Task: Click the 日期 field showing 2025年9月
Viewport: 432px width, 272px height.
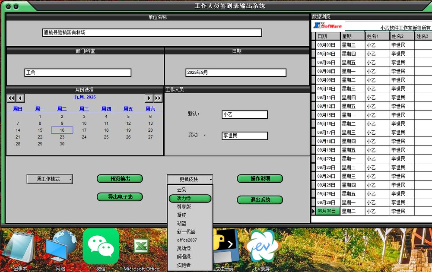Action: 236,73
